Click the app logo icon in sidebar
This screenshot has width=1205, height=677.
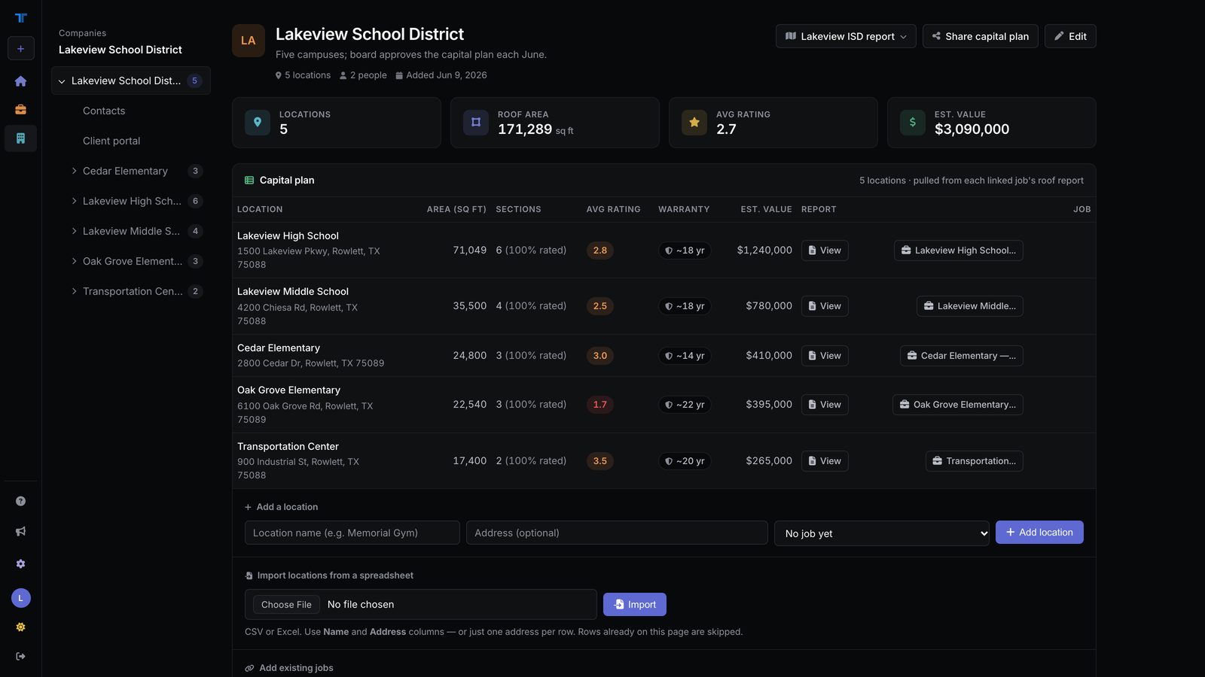tap(20, 18)
